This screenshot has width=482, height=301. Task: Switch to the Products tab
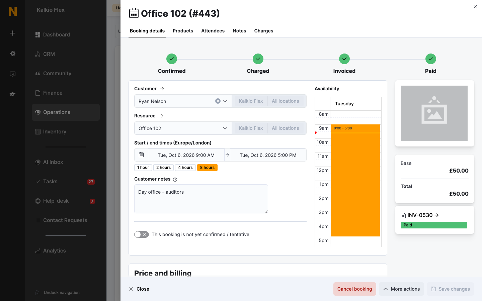pos(183,31)
